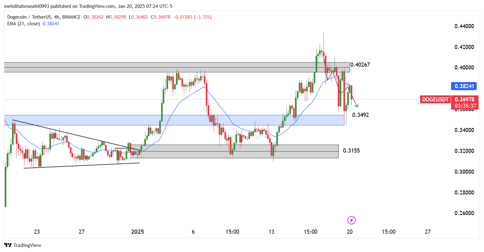Click the 0.30000 price axis label

[x=464, y=172]
